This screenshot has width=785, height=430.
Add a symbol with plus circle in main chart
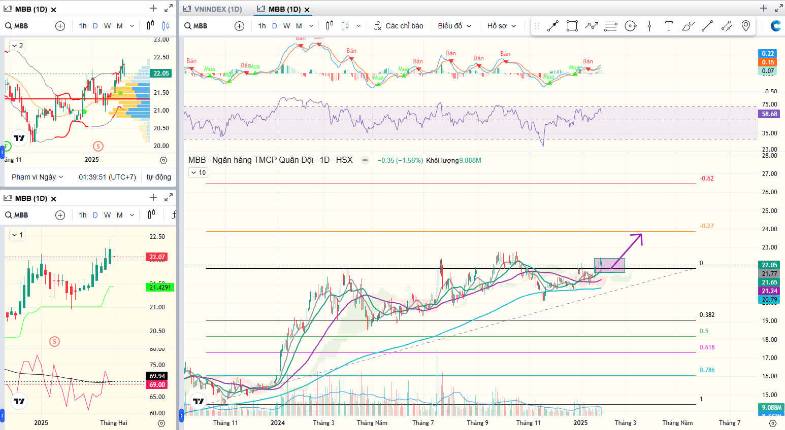coord(240,26)
